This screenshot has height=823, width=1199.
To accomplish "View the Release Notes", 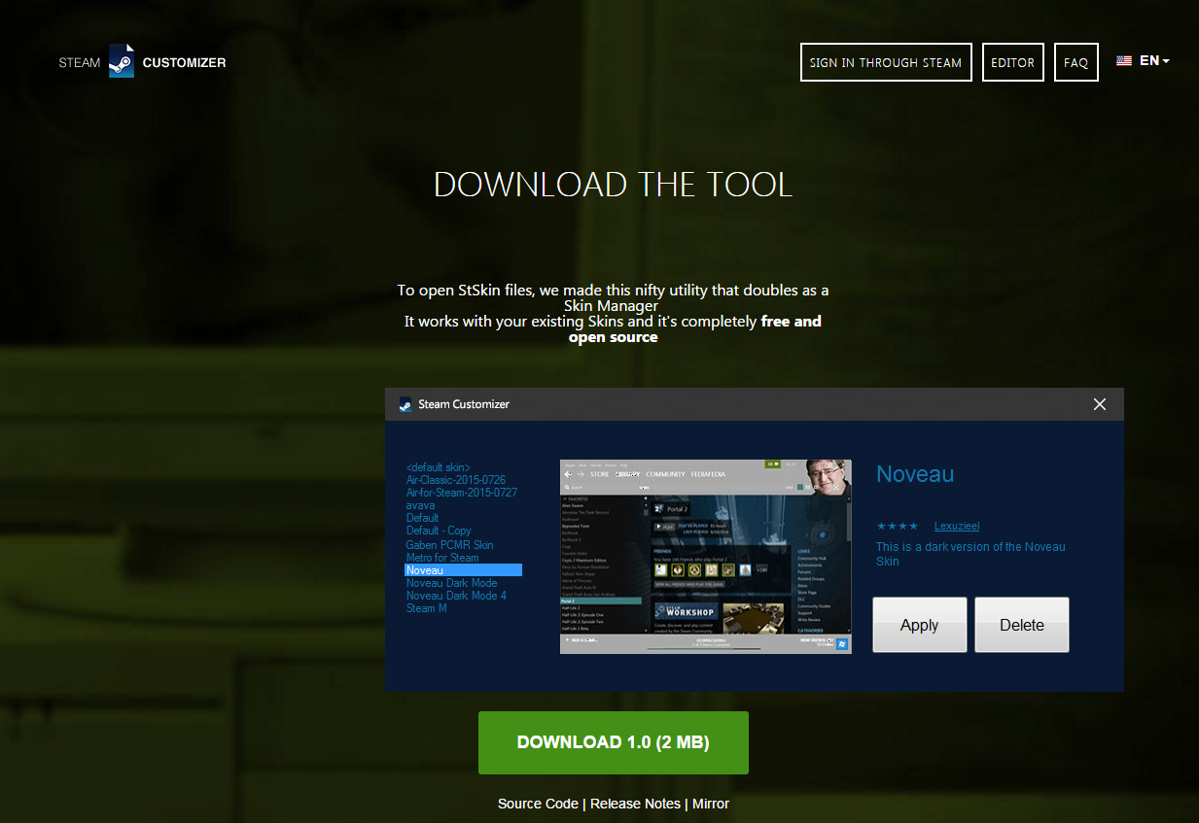I will (635, 804).
